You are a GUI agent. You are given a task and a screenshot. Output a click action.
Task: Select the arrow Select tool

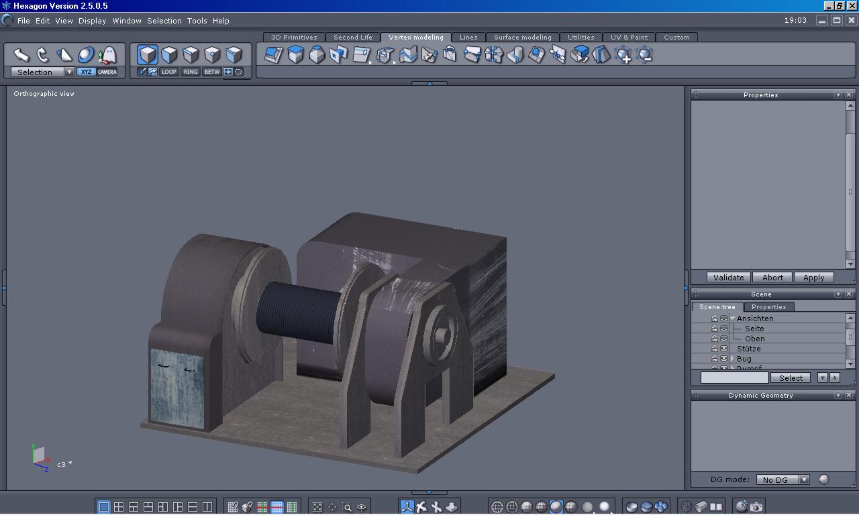click(x=21, y=55)
